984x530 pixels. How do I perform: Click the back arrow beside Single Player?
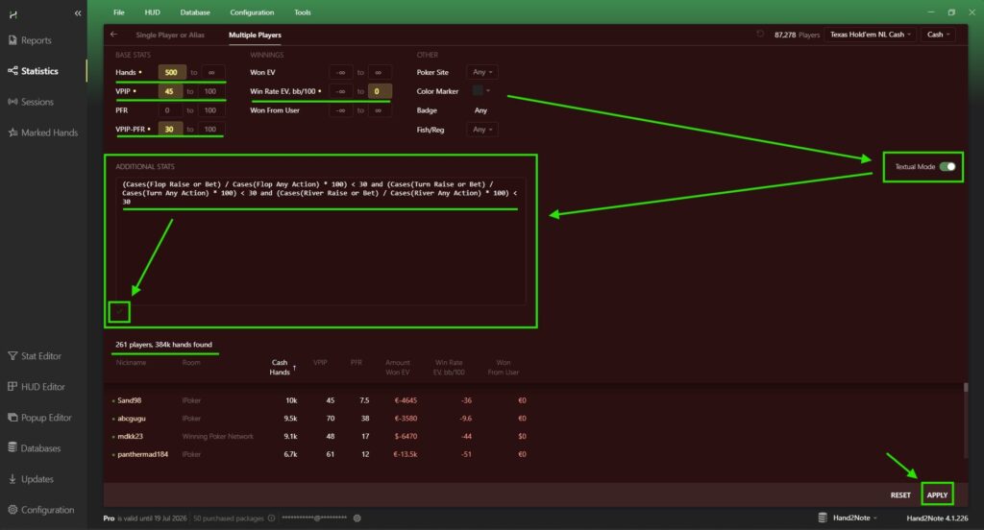(x=114, y=35)
